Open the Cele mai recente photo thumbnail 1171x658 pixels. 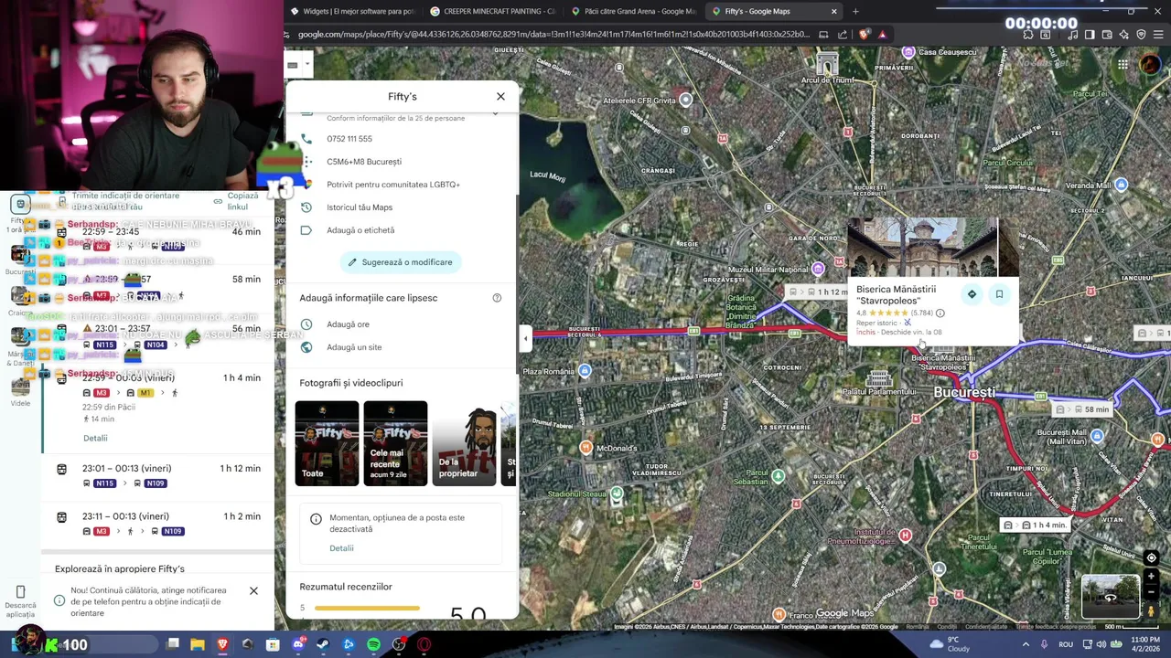[395, 443]
